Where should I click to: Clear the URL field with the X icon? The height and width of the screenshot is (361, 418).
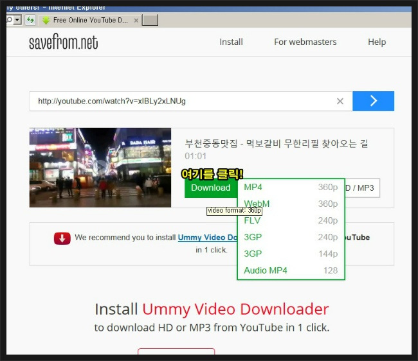(x=340, y=101)
